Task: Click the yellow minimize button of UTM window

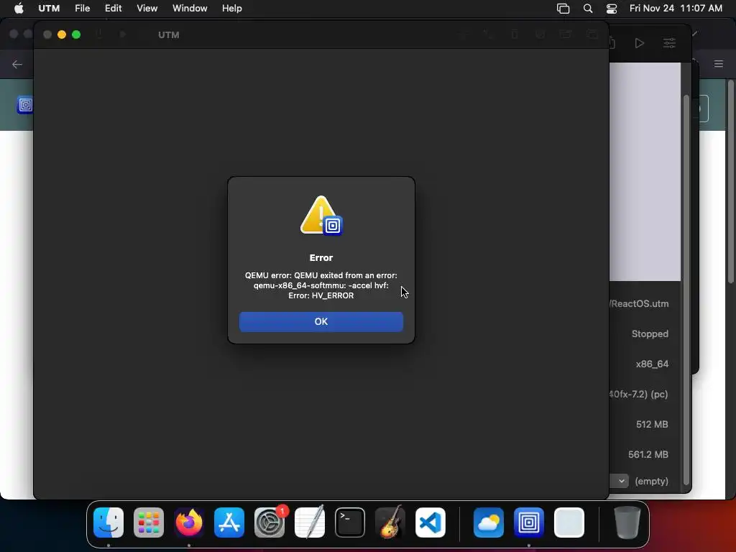Action: click(x=62, y=34)
